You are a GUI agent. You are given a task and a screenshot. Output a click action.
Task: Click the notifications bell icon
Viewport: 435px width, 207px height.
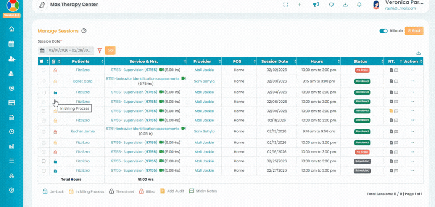coord(359,5)
